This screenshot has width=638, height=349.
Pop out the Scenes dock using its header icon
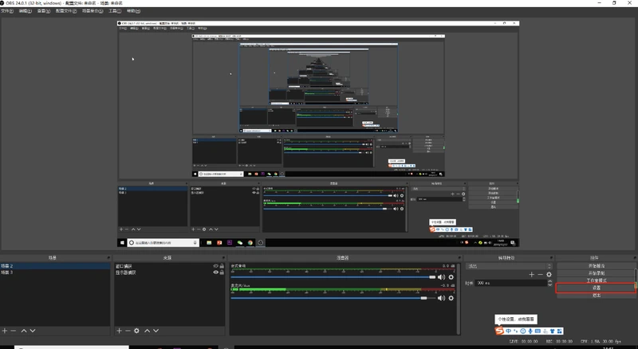[x=108, y=258]
